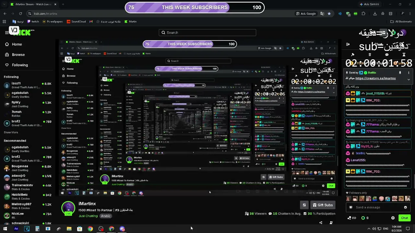Open Trainwreckstv in Recommended list
Viewport: 415px width, 233px height.
(x=28, y=187)
